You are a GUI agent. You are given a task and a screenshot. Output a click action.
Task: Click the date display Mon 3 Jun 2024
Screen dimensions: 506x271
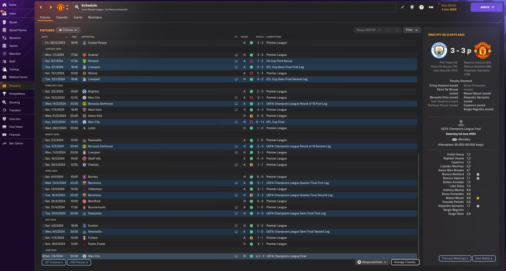tap(449, 7)
